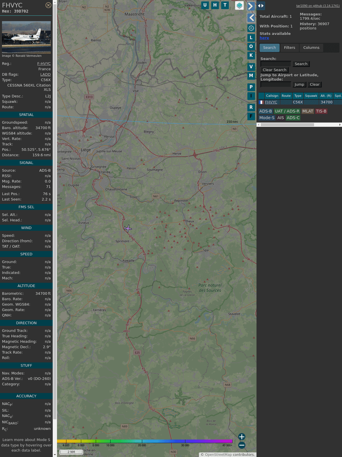The width and height of the screenshot is (342, 457).
Task: Toggle the M map button
Action: 251,76
